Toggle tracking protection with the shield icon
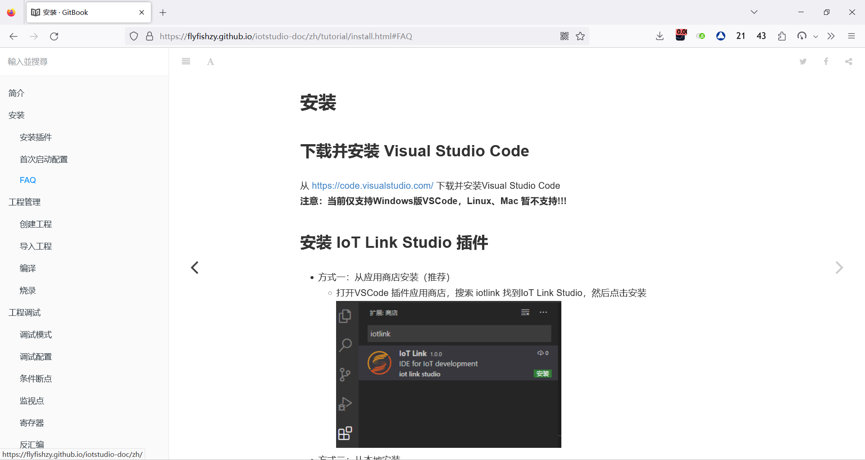The width and height of the screenshot is (865, 460). pos(133,36)
